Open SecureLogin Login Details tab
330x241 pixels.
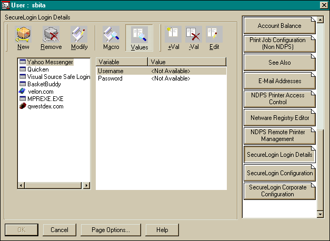pyautogui.click(x=279, y=155)
